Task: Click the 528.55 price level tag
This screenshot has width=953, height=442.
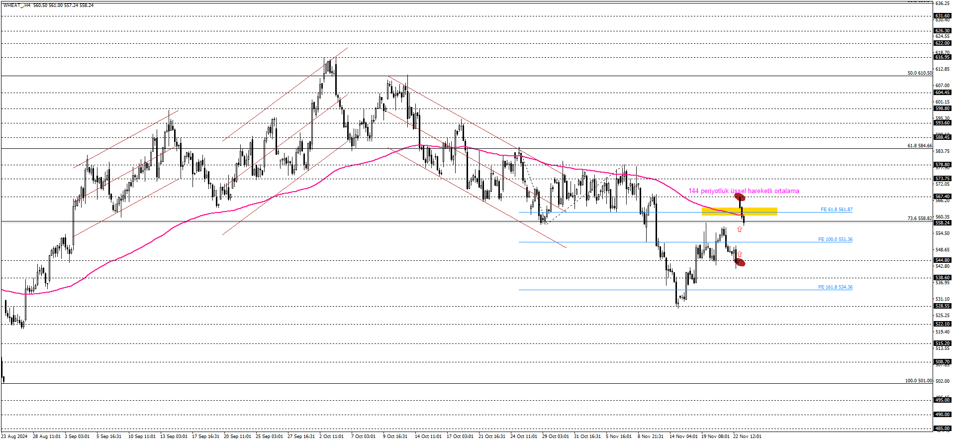Action: pos(943,306)
